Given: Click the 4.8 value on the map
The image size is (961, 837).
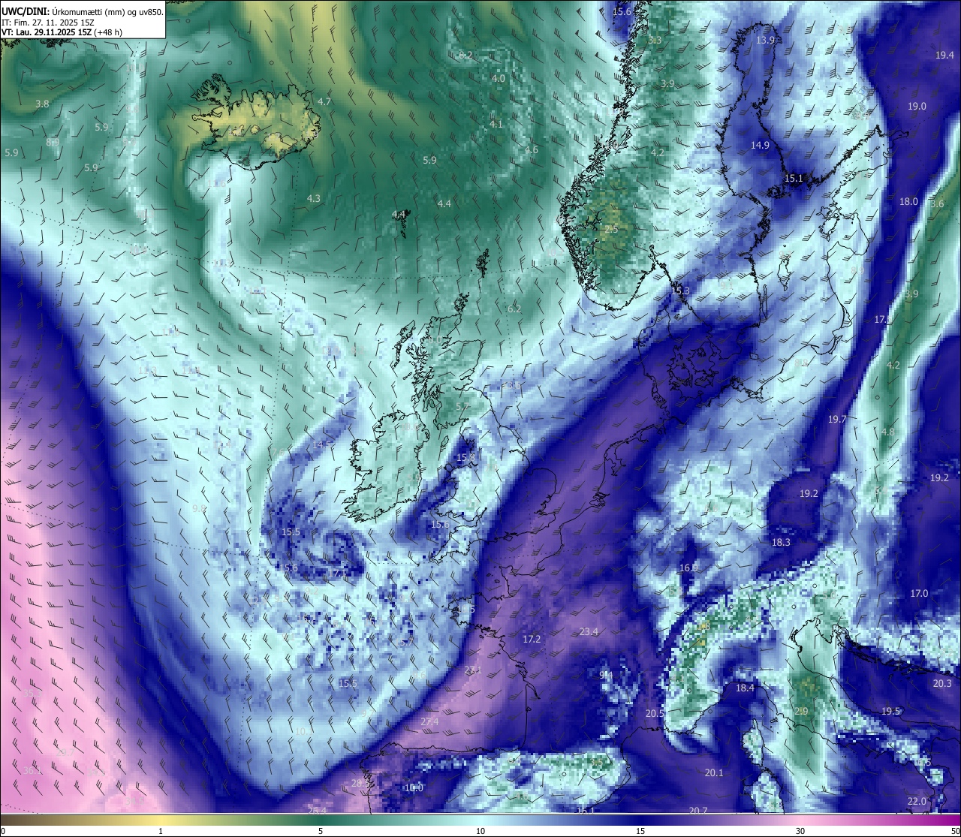Looking at the screenshot, I should 888,432.
